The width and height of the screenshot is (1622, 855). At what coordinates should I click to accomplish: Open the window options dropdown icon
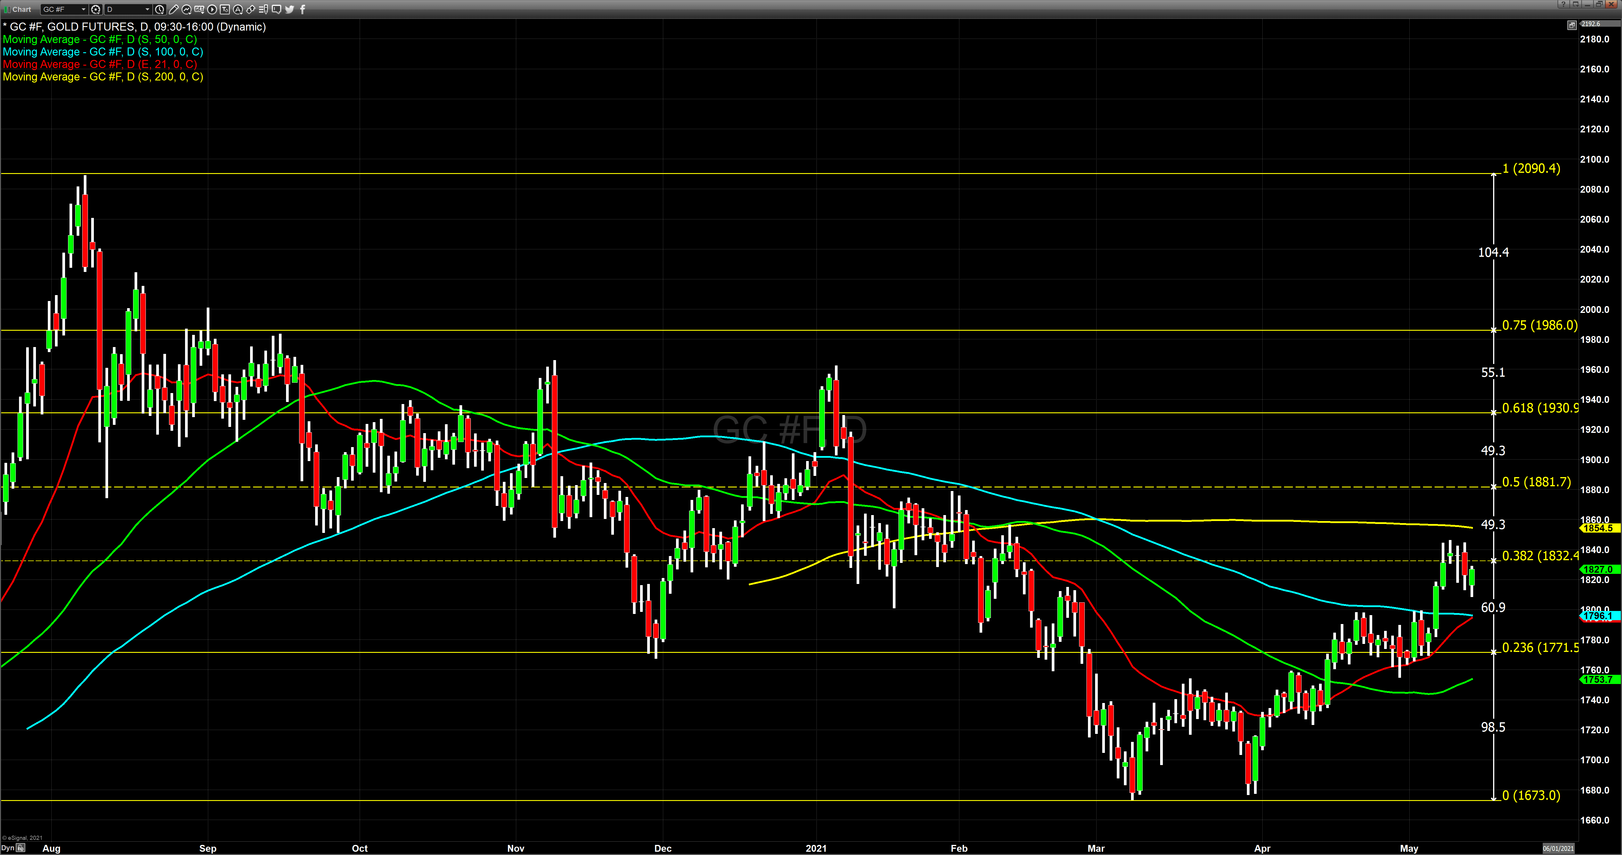tap(1575, 4)
